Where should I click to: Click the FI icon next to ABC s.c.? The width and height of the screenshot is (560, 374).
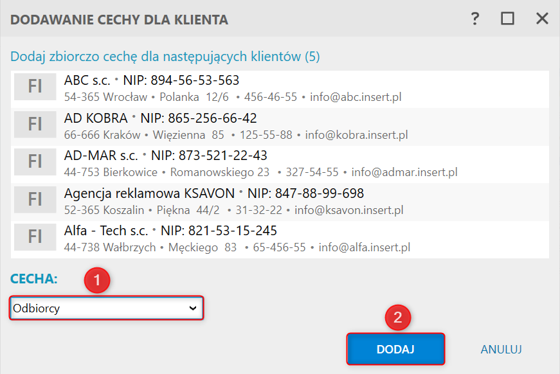35,87
